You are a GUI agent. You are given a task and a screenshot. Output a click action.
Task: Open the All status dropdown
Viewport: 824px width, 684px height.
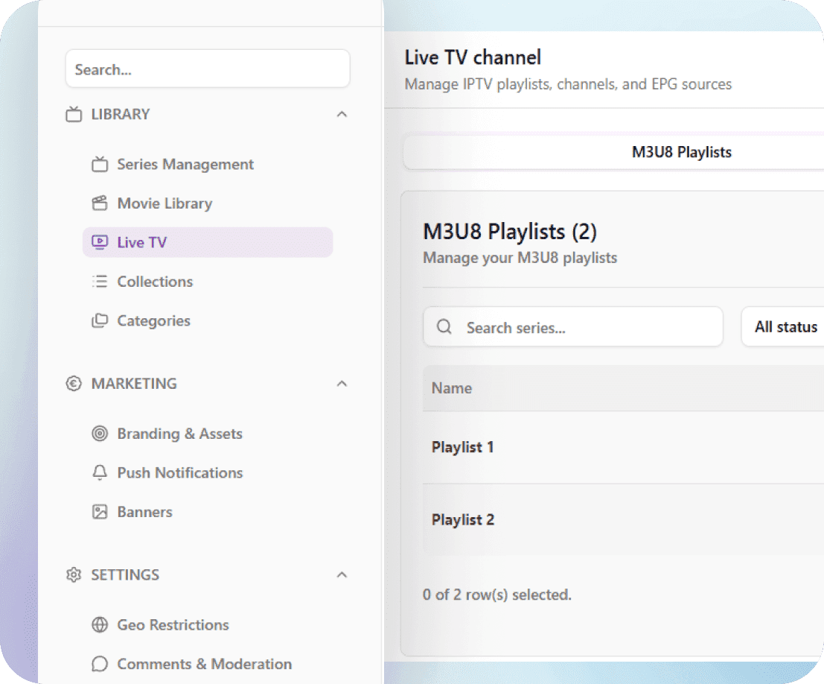point(789,326)
